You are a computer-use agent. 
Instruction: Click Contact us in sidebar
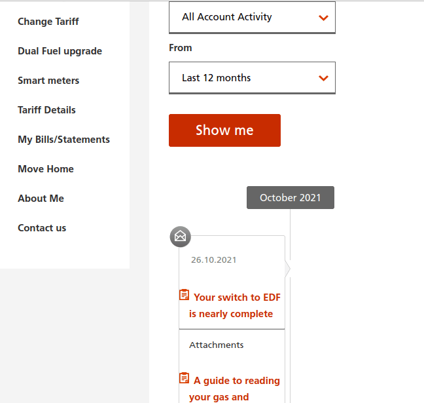pyautogui.click(x=42, y=228)
